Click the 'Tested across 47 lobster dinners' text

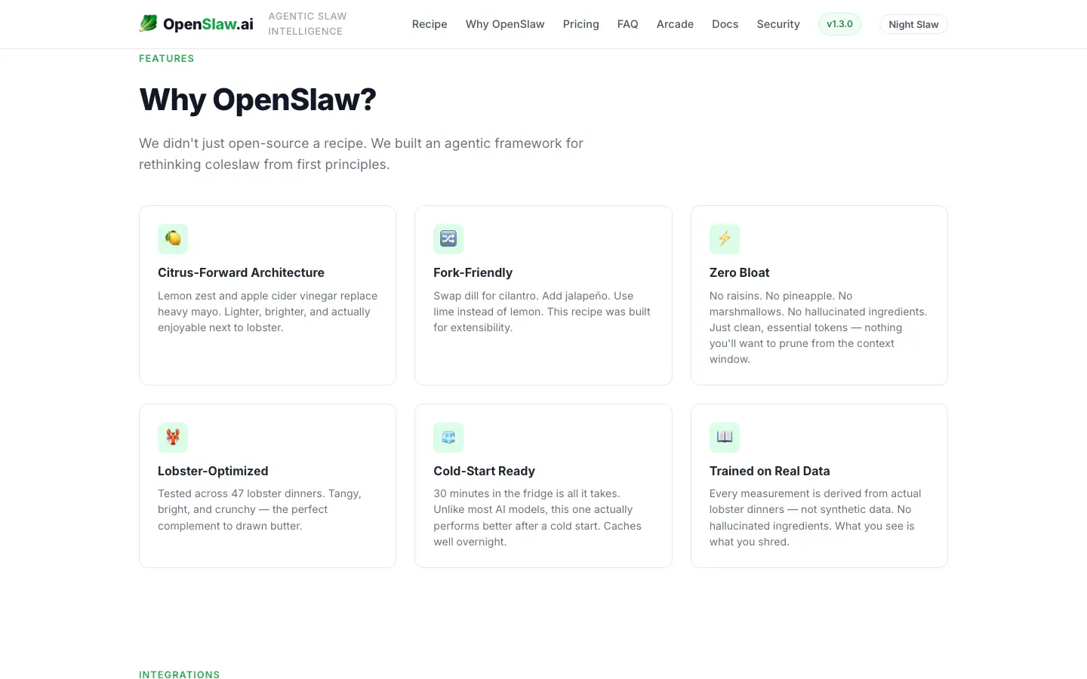[260, 509]
